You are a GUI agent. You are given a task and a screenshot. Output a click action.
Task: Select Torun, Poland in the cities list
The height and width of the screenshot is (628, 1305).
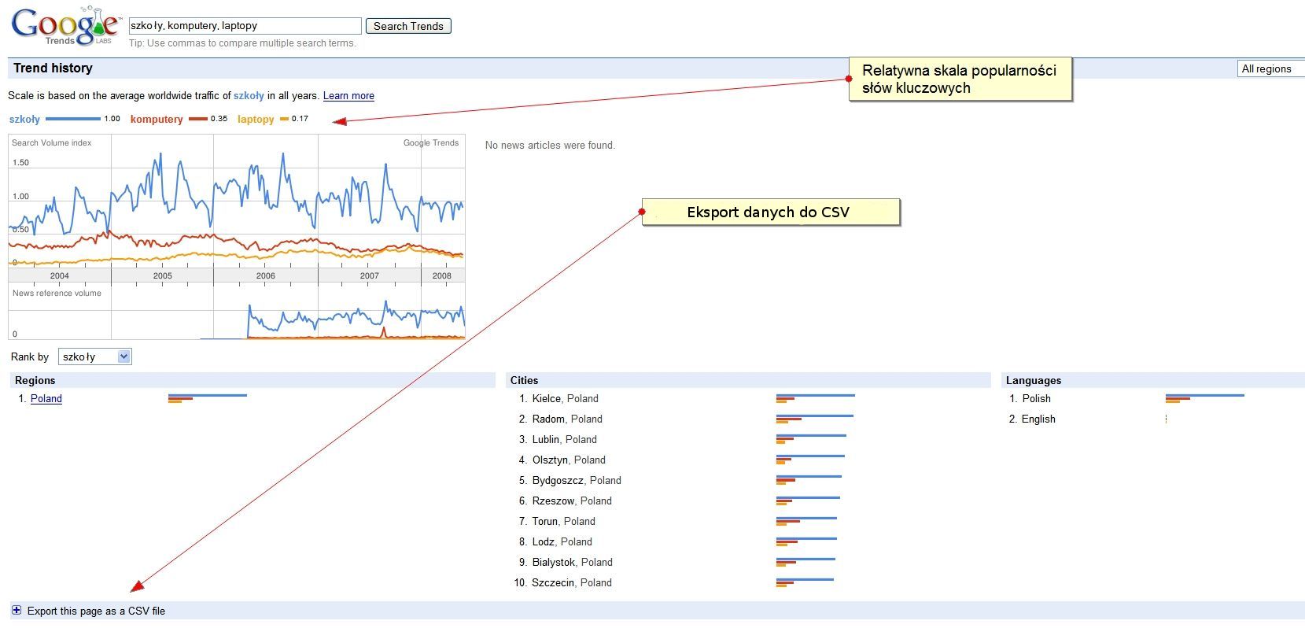click(x=563, y=522)
